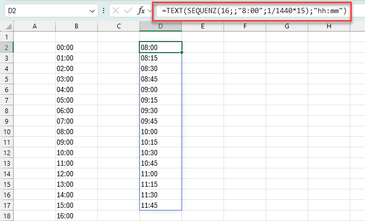Select cell D17 containing 11:45

(160, 205)
